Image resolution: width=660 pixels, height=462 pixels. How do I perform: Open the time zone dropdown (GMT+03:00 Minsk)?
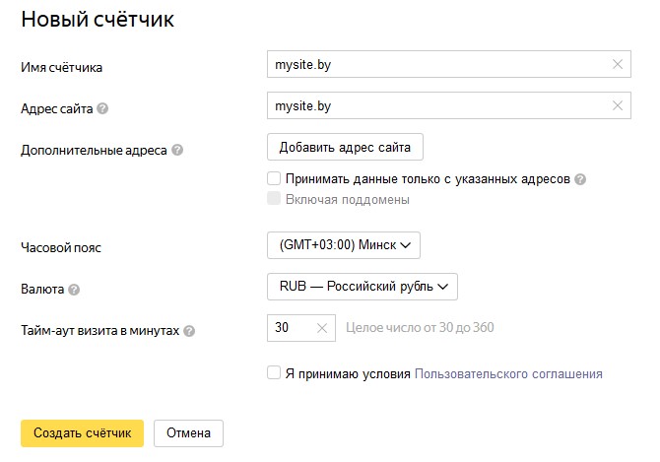pyautogui.click(x=344, y=245)
